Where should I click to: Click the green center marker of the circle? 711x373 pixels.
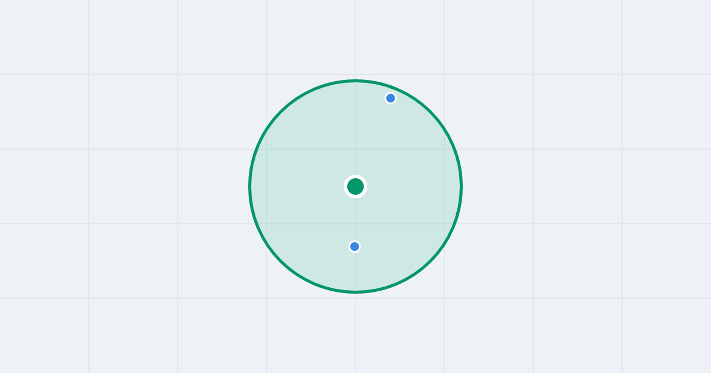pos(355,186)
